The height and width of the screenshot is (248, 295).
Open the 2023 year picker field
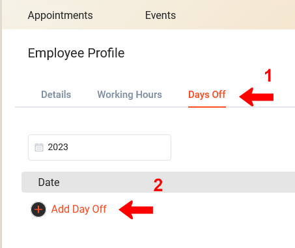click(100, 147)
